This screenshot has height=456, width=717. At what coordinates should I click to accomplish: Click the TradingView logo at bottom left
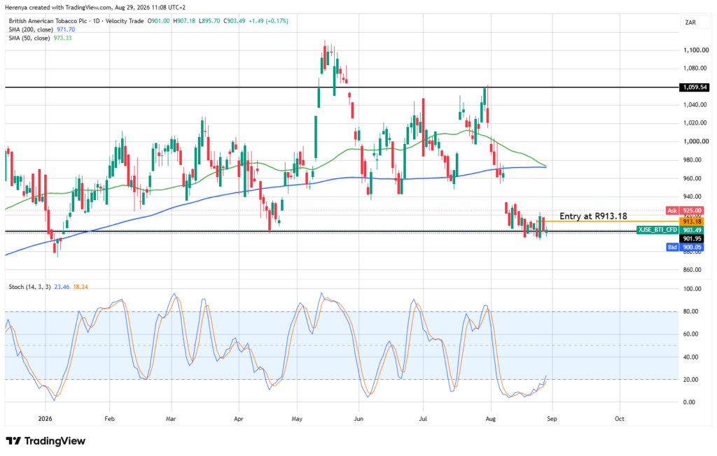46,441
